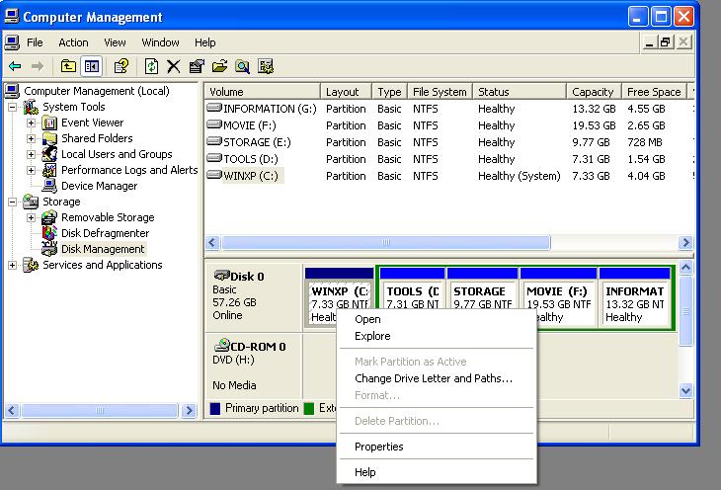The image size is (721, 490).
Task: Click the Back arrow in the toolbar
Action: pyautogui.click(x=14, y=66)
